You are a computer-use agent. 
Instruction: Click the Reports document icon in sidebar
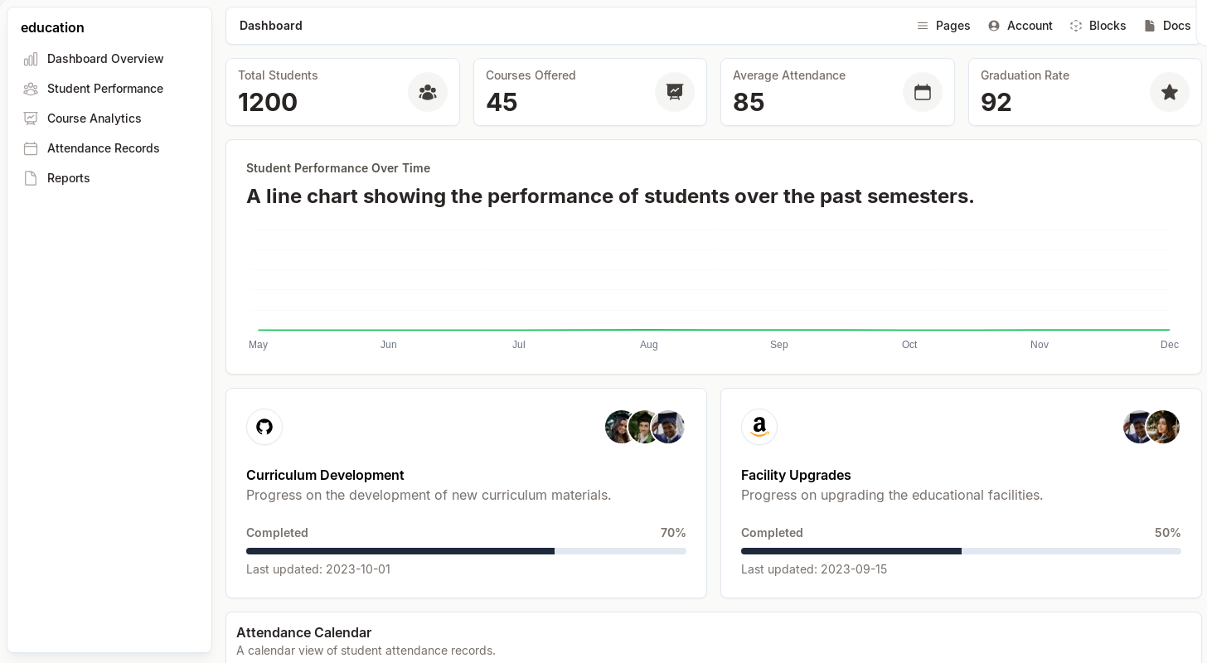click(31, 178)
